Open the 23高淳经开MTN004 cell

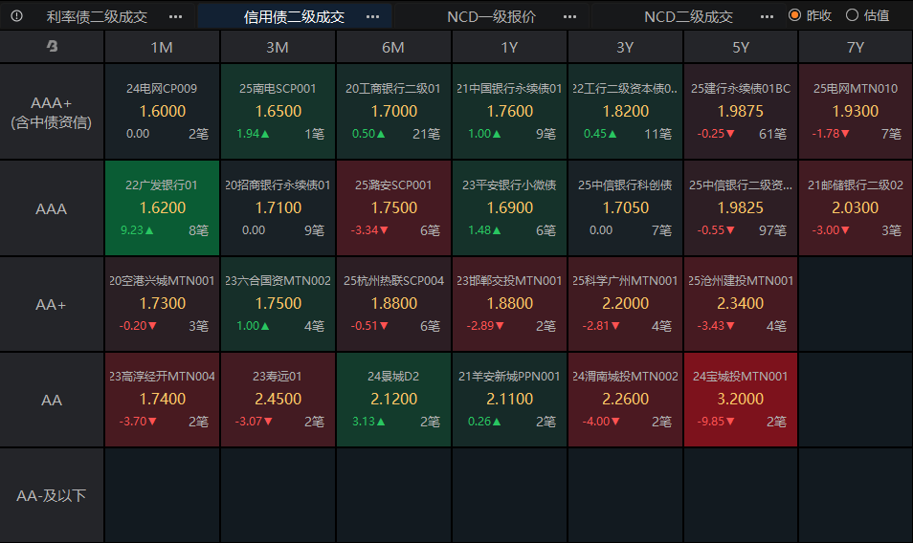[162, 400]
